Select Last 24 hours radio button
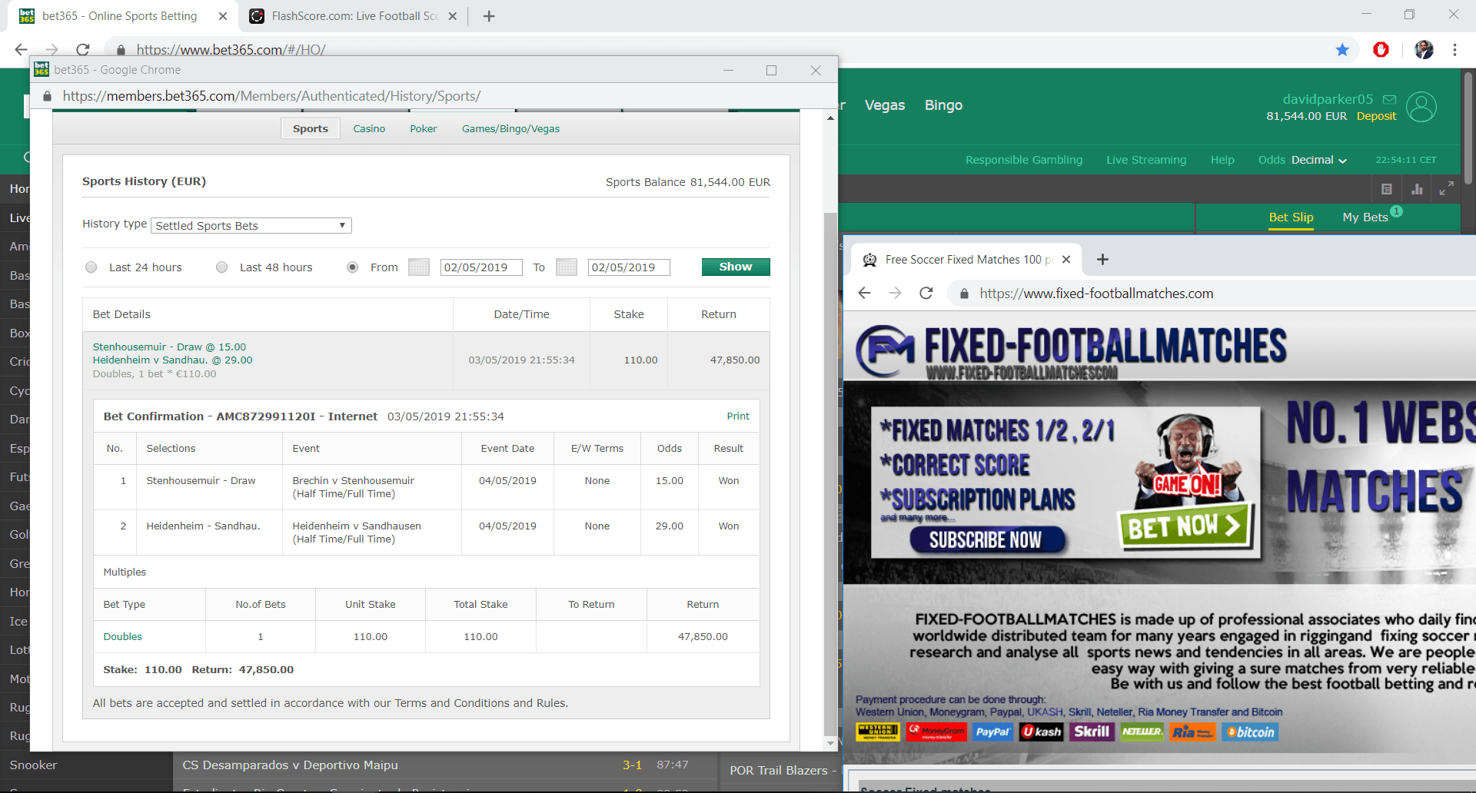The height and width of the screenshot is (793, 1476). [91, 267]
